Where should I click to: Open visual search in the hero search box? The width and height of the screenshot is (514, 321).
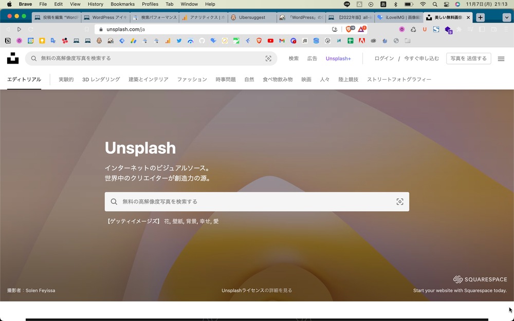399,202
